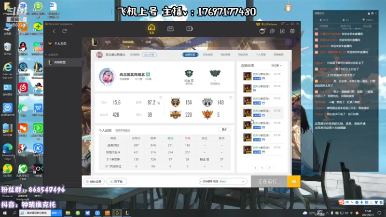Open the WeGame gift box icon
Screen dimensions: 386x217
coord(292,31)
